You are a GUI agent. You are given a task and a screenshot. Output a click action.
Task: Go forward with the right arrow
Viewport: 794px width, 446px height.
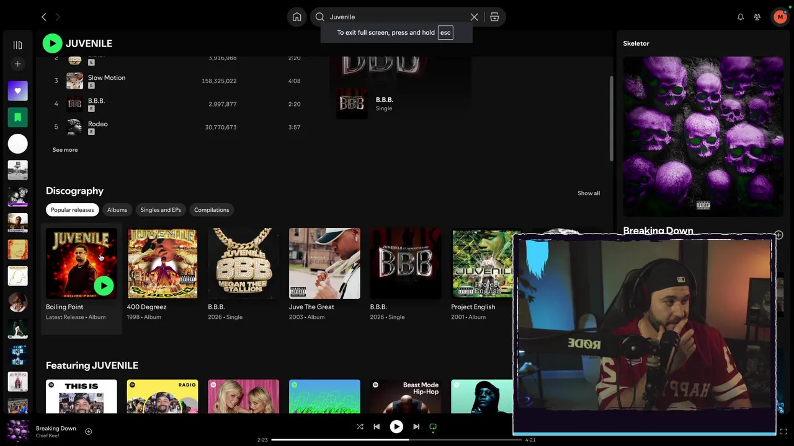(x=58, y=17)
